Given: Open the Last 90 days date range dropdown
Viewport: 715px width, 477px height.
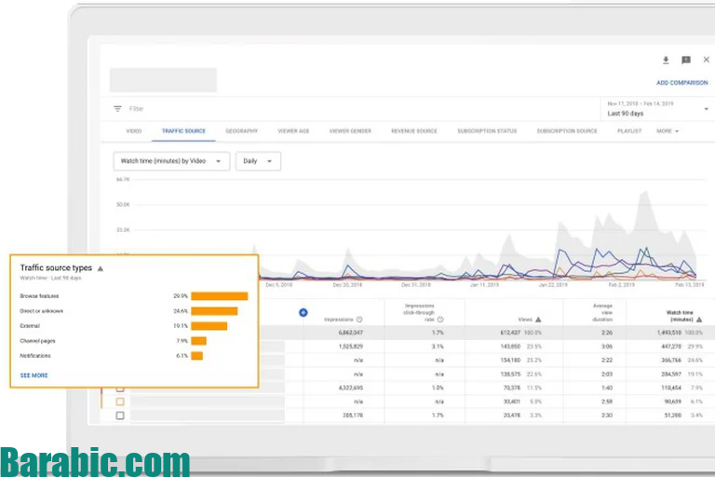Looking at the screenshot, I should click(x=657, y=109).
